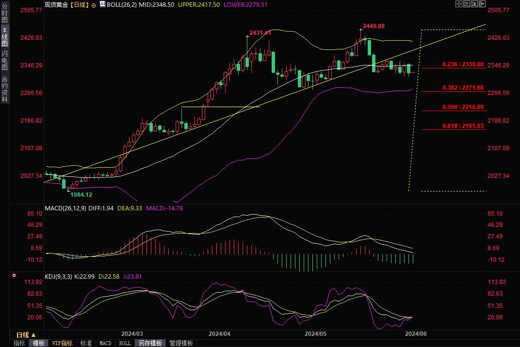
Task: Select the 指标 tab at bottom
Action: (x=19, y=343)
